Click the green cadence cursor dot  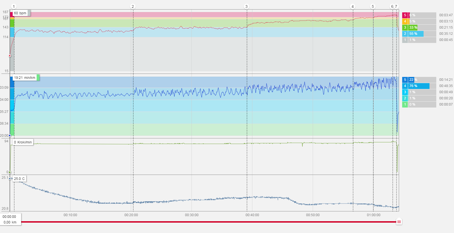tap(10, 172)
